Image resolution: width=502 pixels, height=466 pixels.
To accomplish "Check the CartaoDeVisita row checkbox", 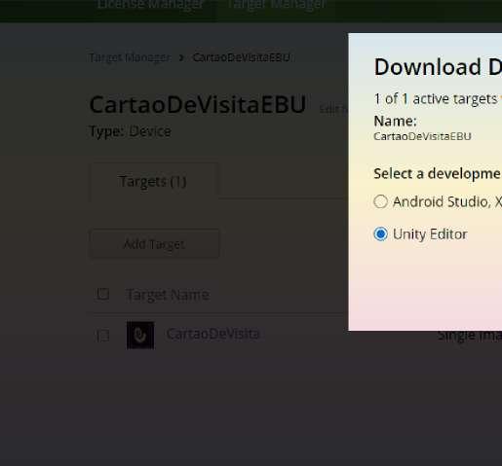I will 103,336.
